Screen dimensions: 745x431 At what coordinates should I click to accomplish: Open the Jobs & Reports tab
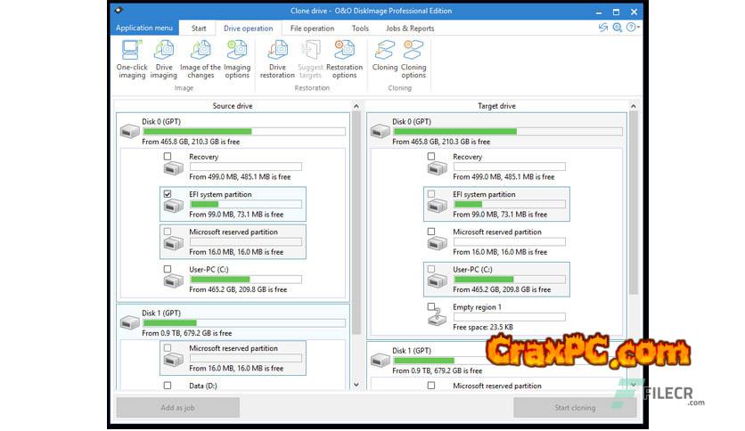[x=411, y=28]
